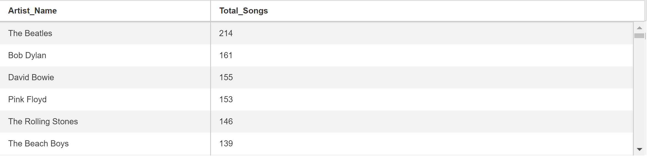Viewport: 647px width, 156px height.
Task: Select the Pink Floyd artist cell
Action: (105, 99)
